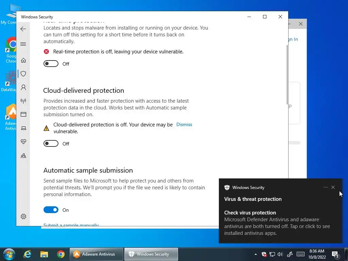The width and height of the screenshot is (348, 261).
Task: Maximize the Windows Security window
Action: click(264, 17)
